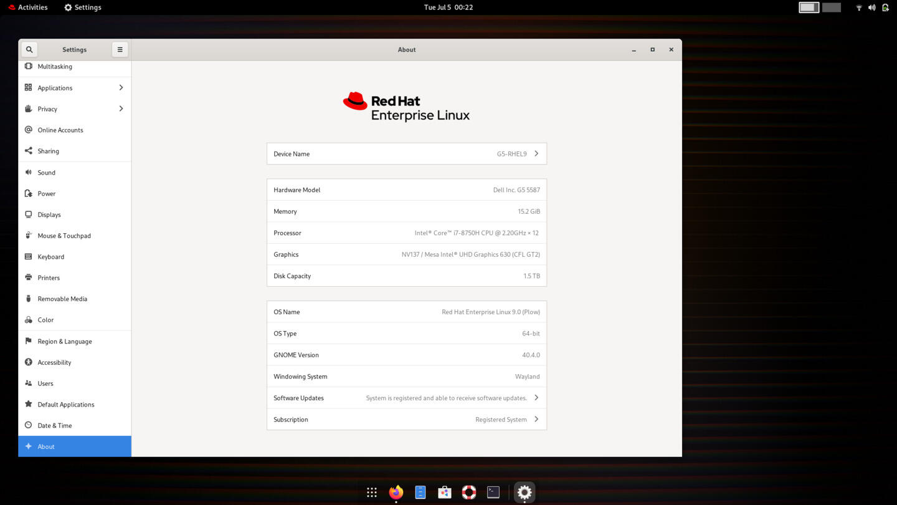Click the Date & Time clock icon
This screenshot has height=505, width=897.
(x=28, y=425)
